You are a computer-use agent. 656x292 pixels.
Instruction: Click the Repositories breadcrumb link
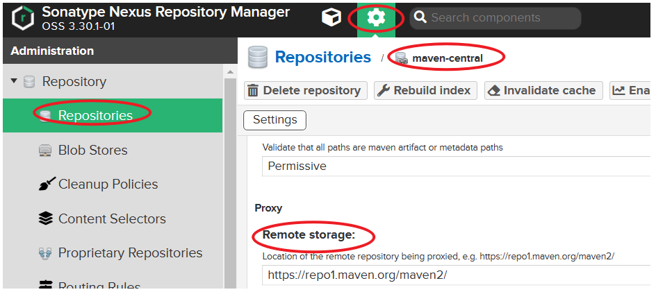coord(322,58)
